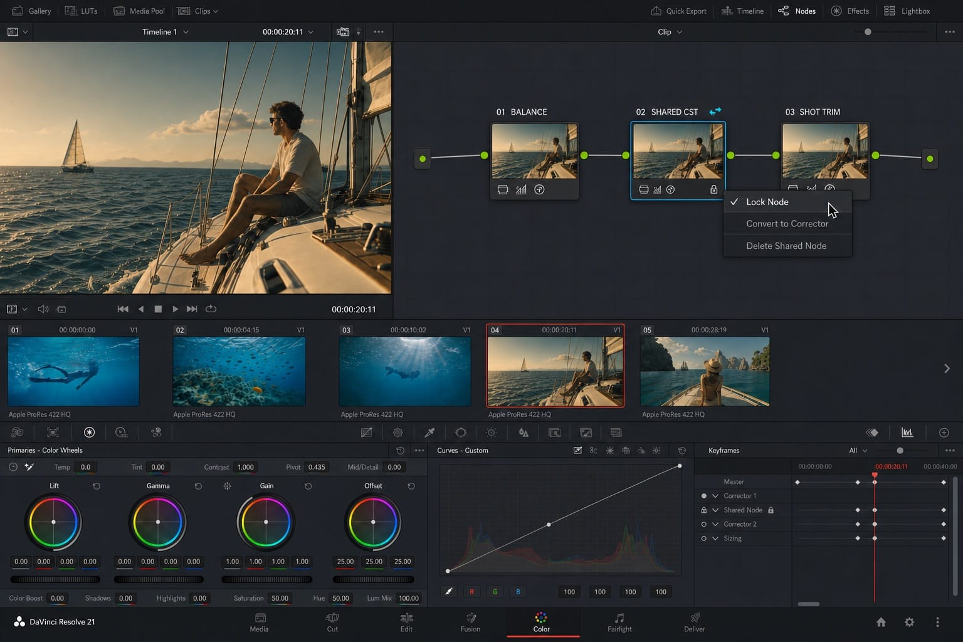This screenshot has width=963, height=642.
Task: Select the 03 SHOT TRIM node thumbnail
Action: pyautogui.click(x=825, y=151)
